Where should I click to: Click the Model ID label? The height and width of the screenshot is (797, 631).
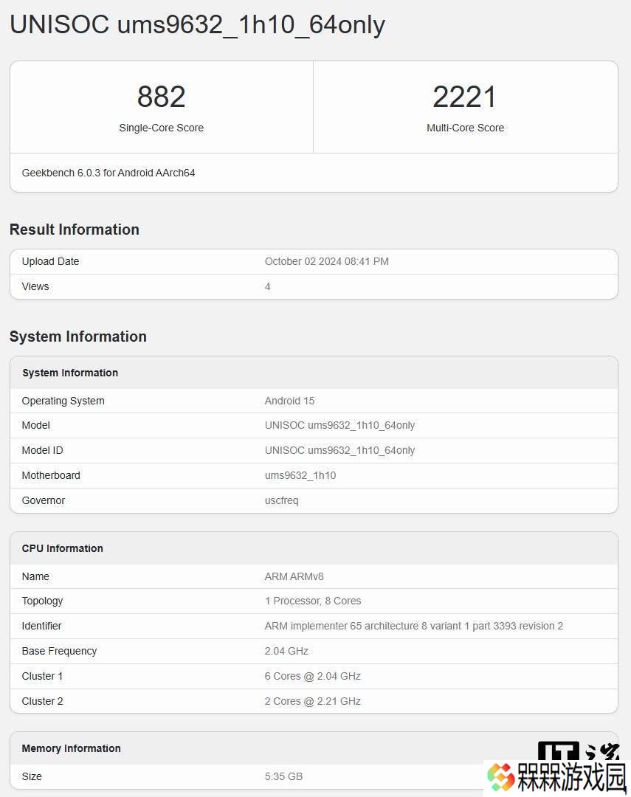click(x=42, y=450)
